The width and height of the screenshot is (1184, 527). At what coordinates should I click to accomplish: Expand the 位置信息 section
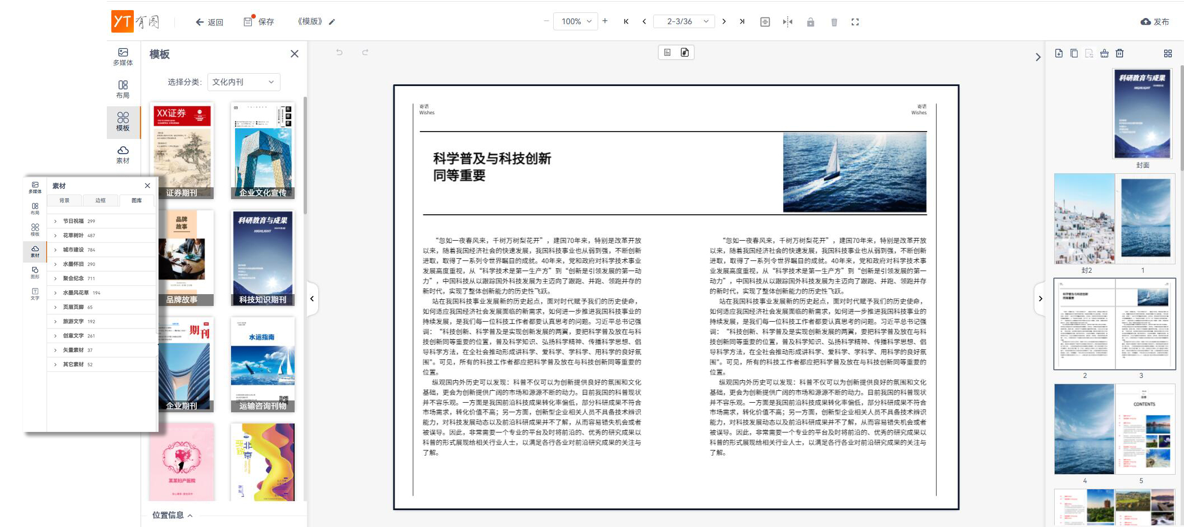[172, 515]
